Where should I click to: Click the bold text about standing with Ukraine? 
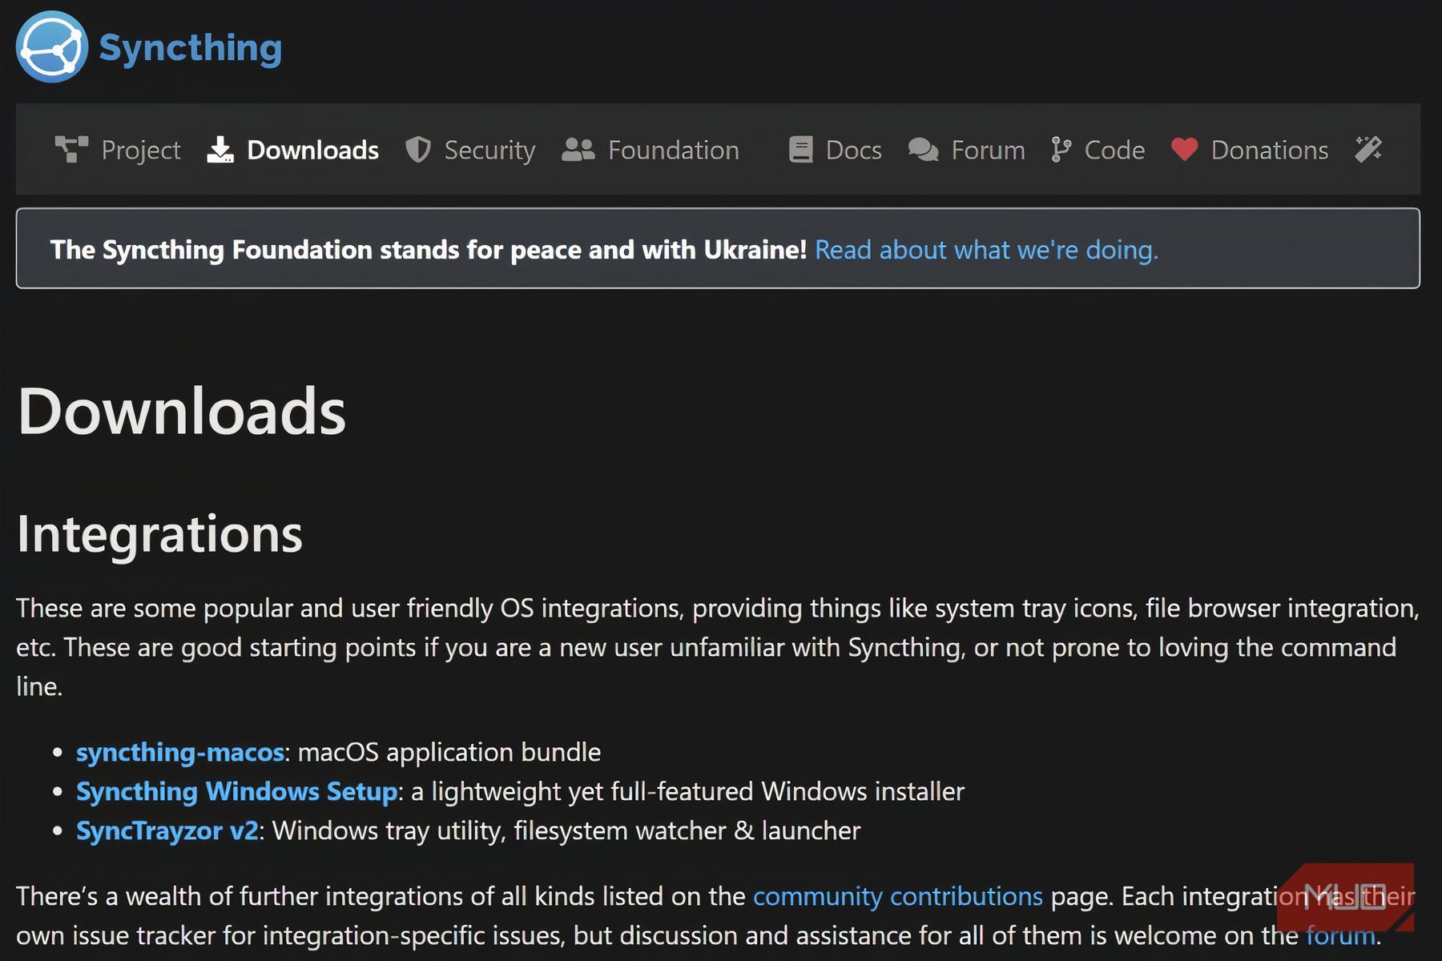point(429,250)
